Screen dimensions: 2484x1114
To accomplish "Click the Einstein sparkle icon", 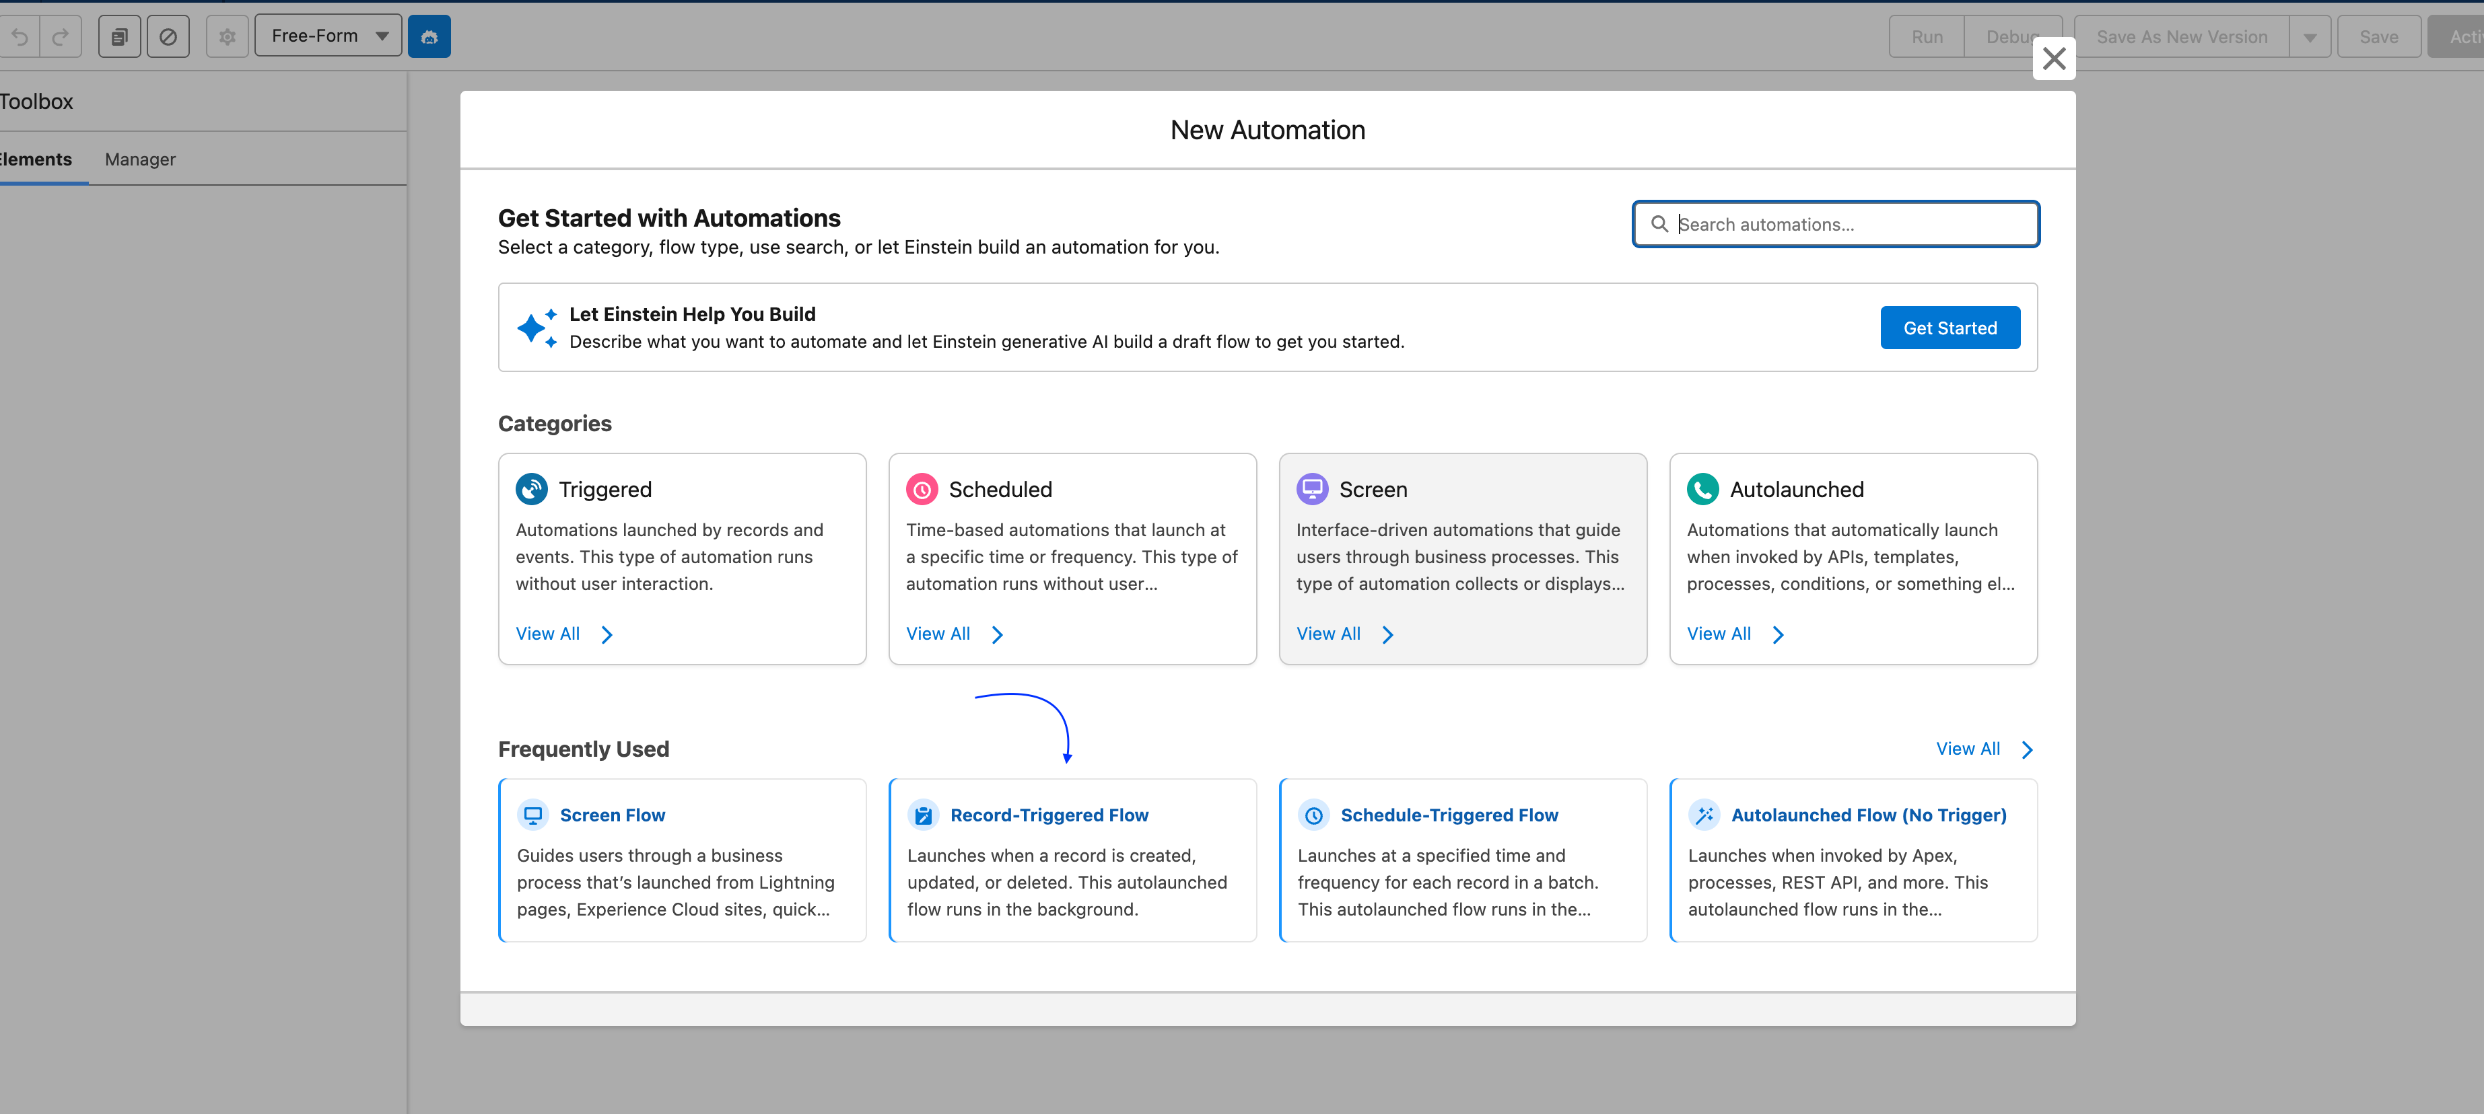I will pos(536,328).
